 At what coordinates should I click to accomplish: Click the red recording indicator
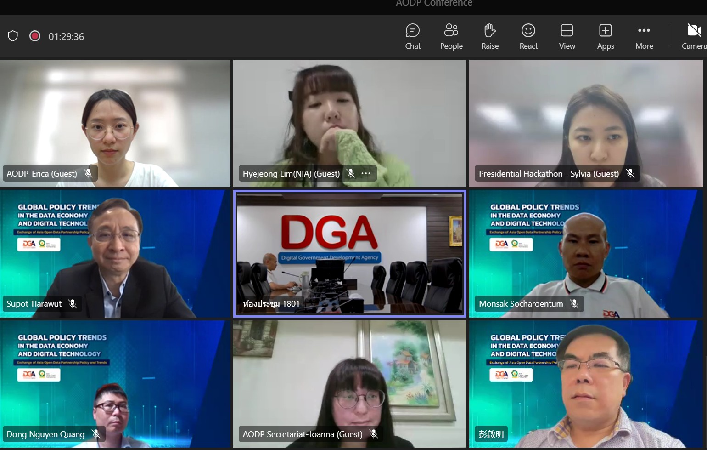[x=35, y=36]
